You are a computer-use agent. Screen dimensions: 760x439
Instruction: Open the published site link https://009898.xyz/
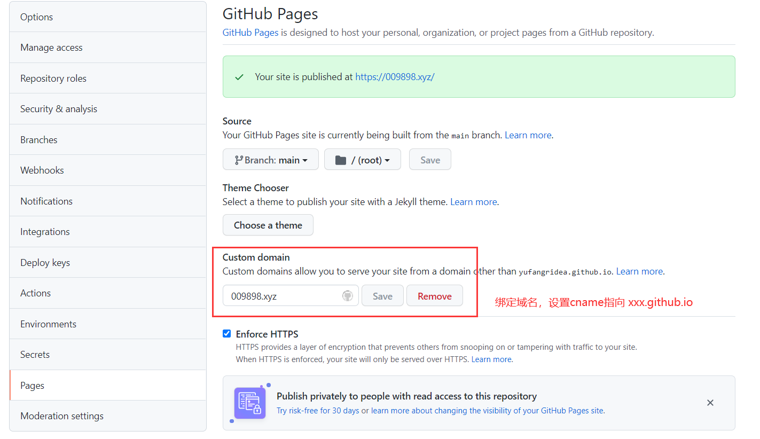(x=395, y=77)
